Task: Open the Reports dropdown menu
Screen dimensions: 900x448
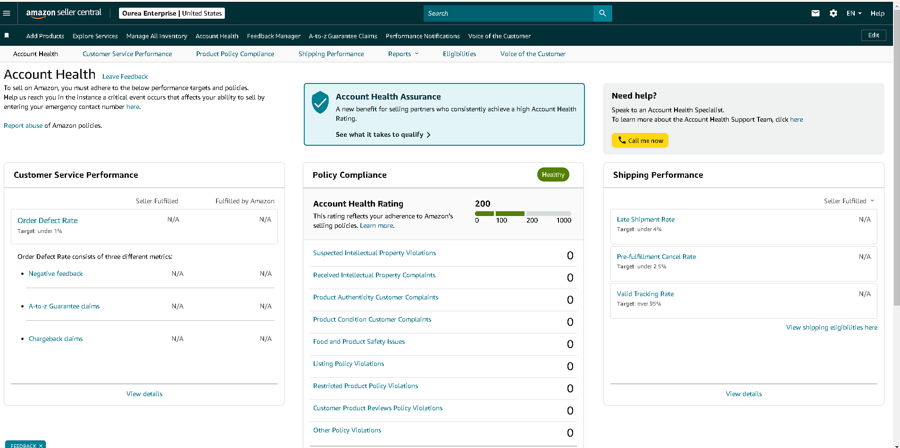Action: coord(403,54)
